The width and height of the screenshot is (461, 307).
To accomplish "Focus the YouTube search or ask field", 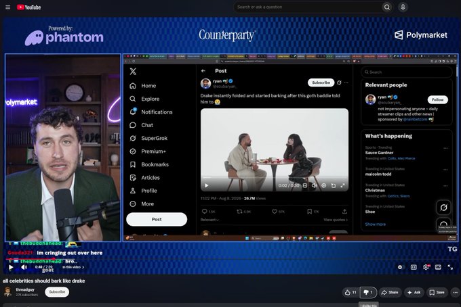I will (307, 7).
